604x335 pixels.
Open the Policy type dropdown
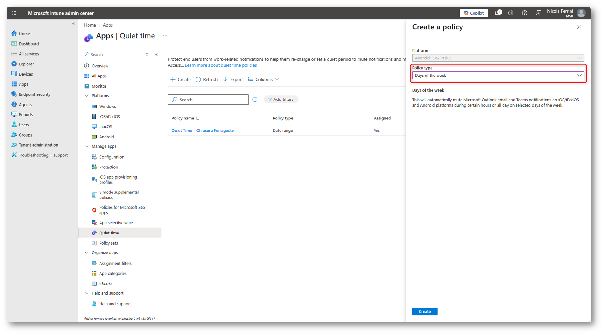498,75
